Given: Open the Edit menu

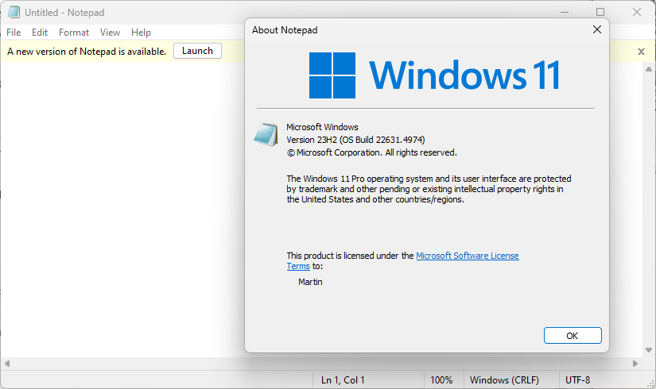Looking at the screenshot, I should click(x=40, y=33).
